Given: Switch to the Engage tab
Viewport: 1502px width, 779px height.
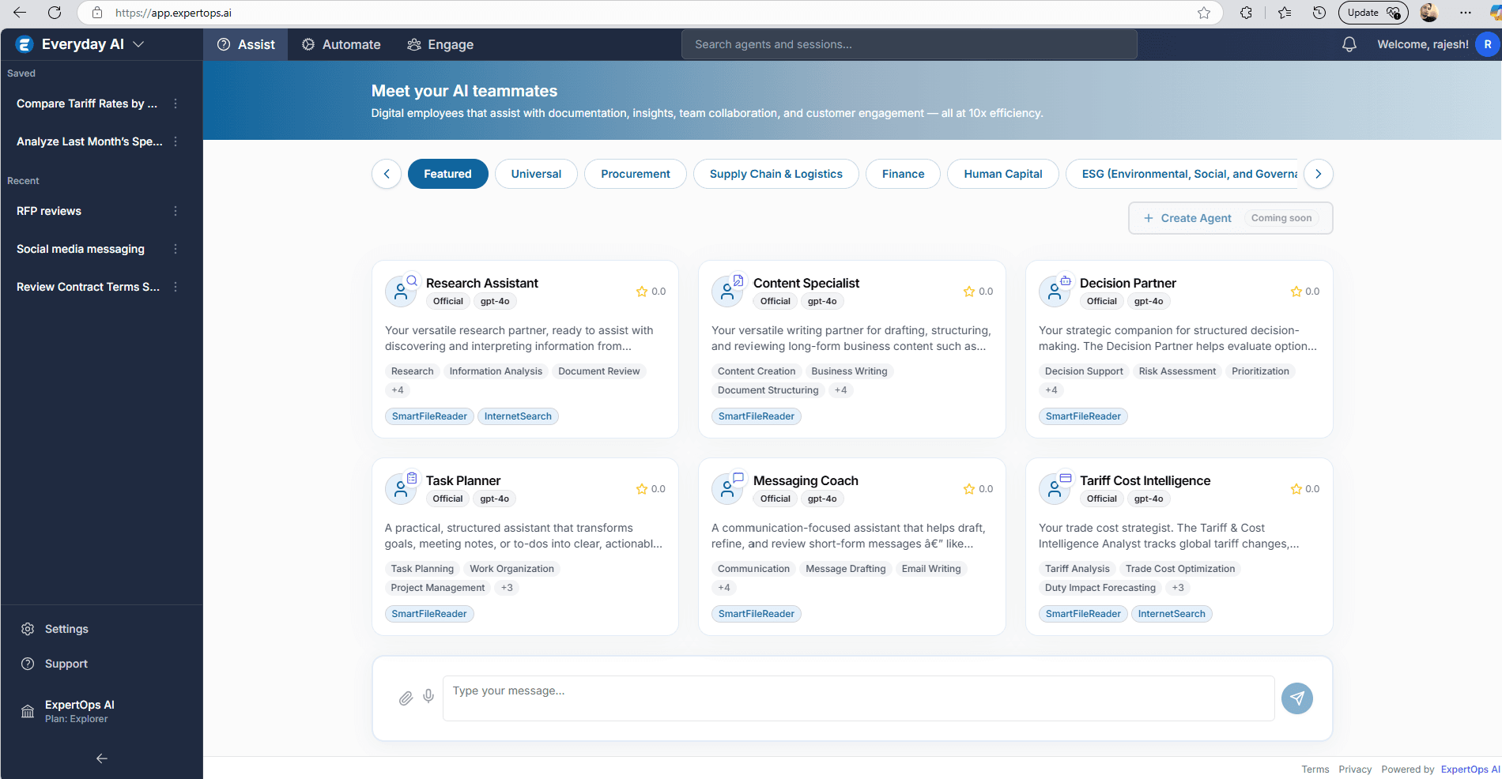Looking at the screenshot, I should click(440, 44).
